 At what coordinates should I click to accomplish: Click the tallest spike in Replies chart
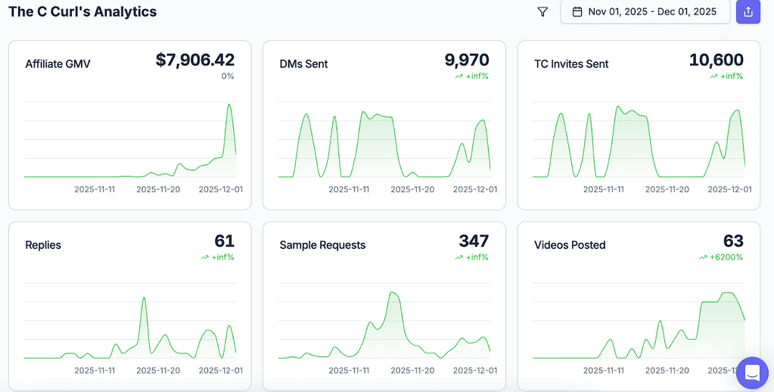[144, 299]
